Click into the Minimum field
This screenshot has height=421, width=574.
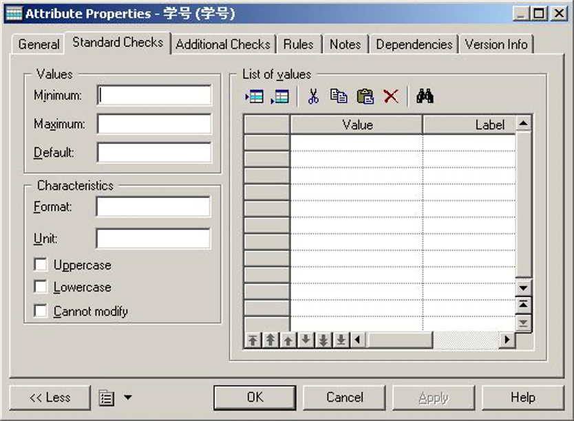coord(154,96)
